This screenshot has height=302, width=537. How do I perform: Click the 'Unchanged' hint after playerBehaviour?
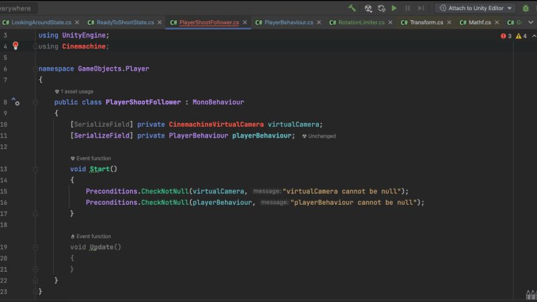(x=322, y=136)
